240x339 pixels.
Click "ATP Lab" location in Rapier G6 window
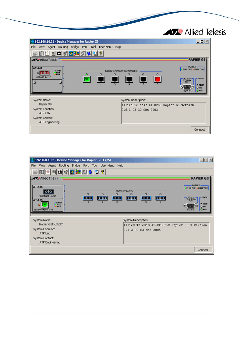(45, 113)
